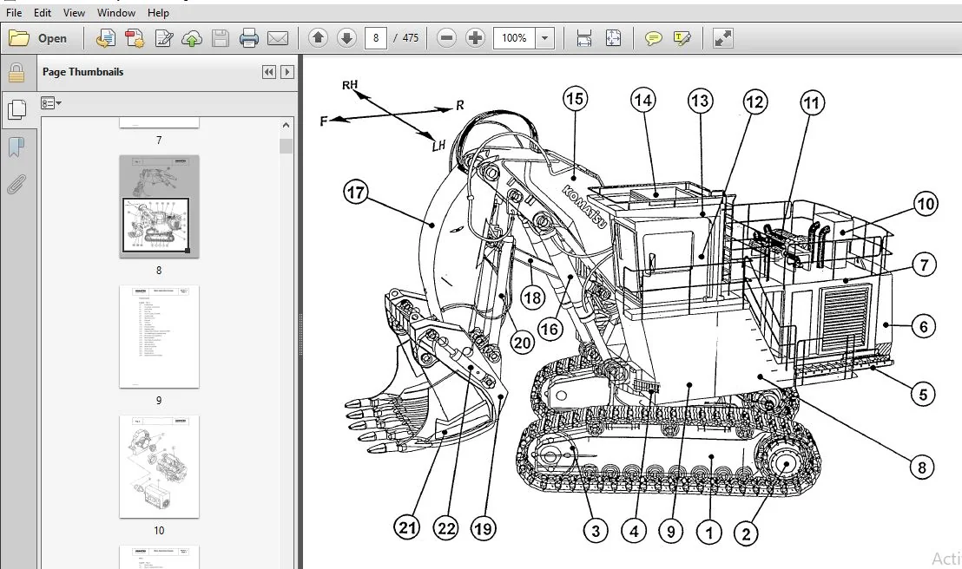Expand the navigation pane right arrow
The image size is (962, 569).
tap(287, 72)
